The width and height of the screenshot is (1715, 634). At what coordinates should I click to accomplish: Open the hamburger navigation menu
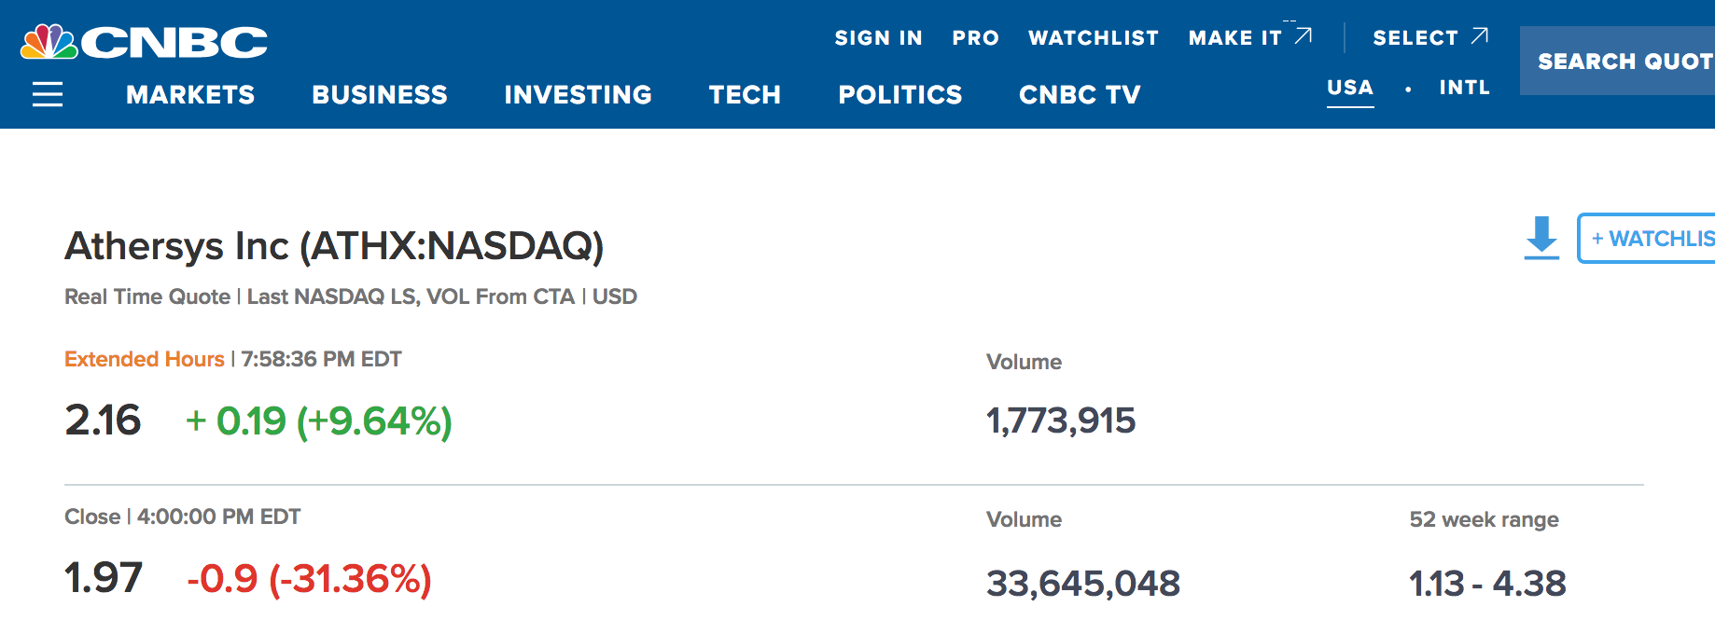[x=48, y=94]
